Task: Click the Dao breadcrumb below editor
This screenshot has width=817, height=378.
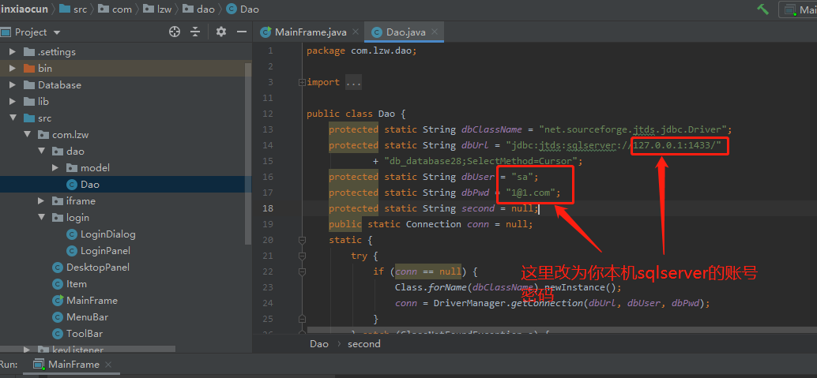Action: (319, 343)
